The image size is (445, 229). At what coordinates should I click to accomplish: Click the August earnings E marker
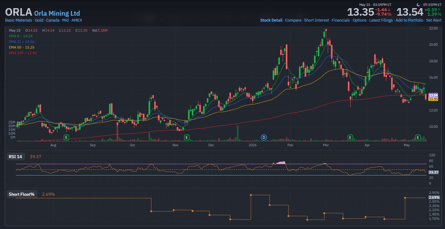pos(66,137)
